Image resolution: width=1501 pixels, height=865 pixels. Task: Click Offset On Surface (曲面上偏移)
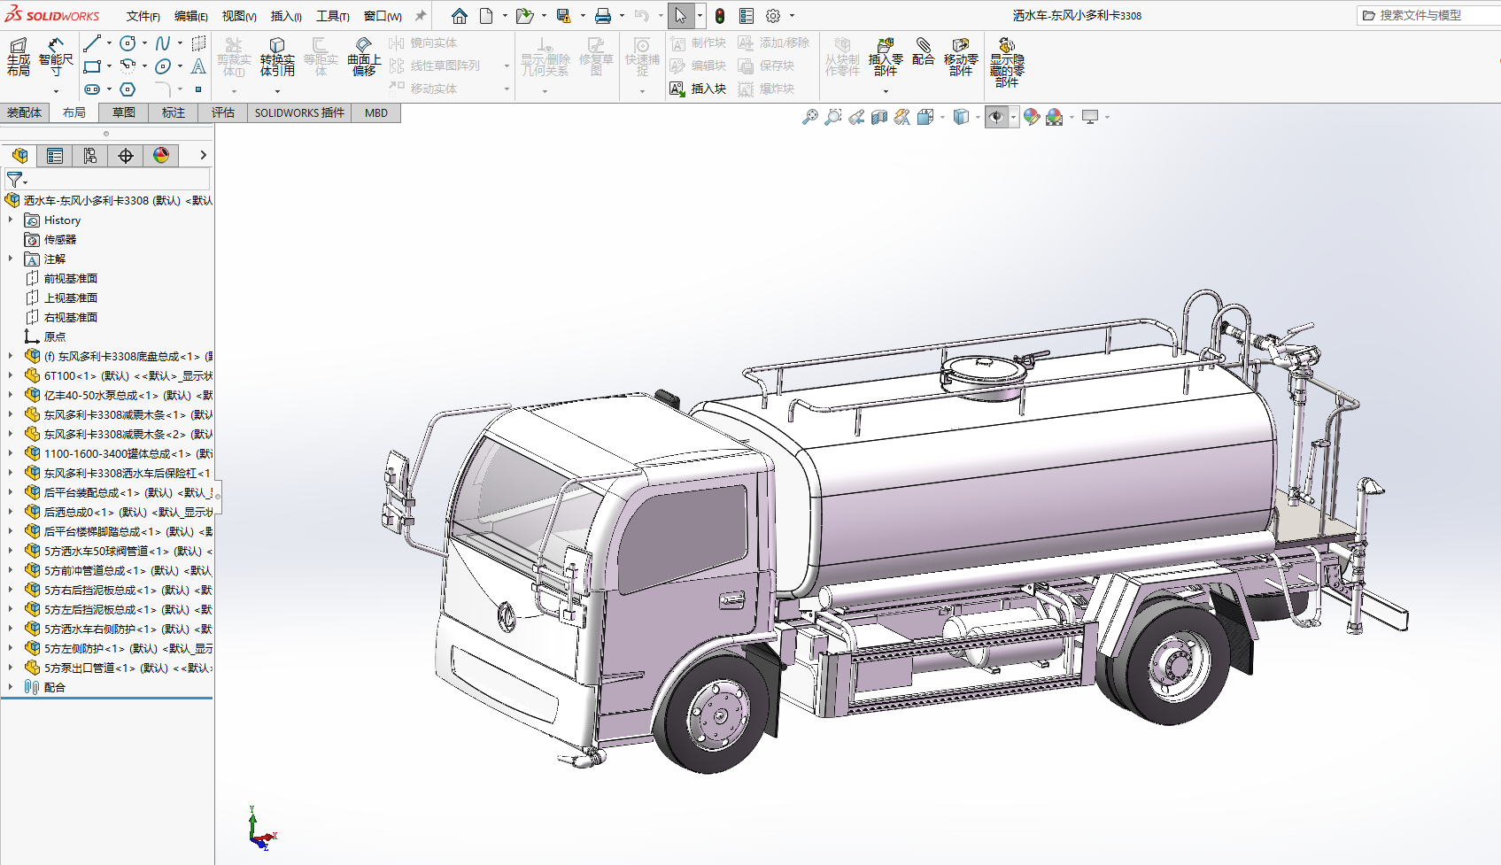(x=364, y=57)
